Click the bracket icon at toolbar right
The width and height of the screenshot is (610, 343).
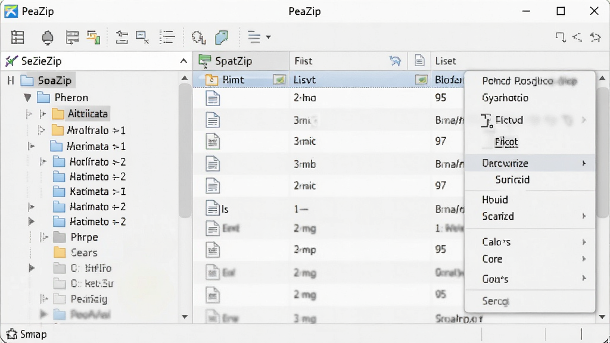(561, 38)
